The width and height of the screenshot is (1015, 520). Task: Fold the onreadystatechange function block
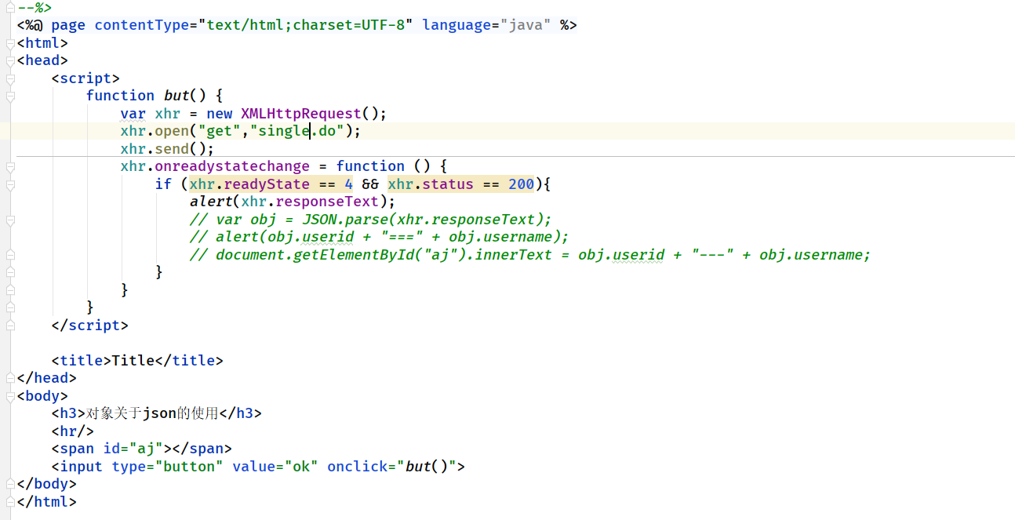point(9,167)
